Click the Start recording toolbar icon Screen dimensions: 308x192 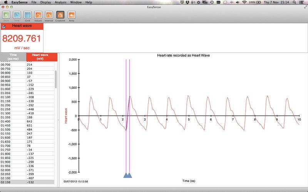pyautogui.click(x=6, y=15)
